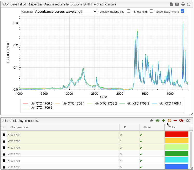Viewport: 194px width, 170px height.
Task: Click red crossed-eye icon to hide all spectra
Action: point(181,121)
